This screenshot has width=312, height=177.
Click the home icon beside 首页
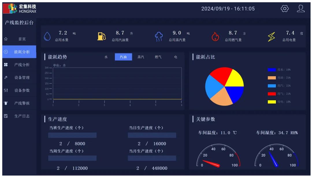tap(6, 39)
